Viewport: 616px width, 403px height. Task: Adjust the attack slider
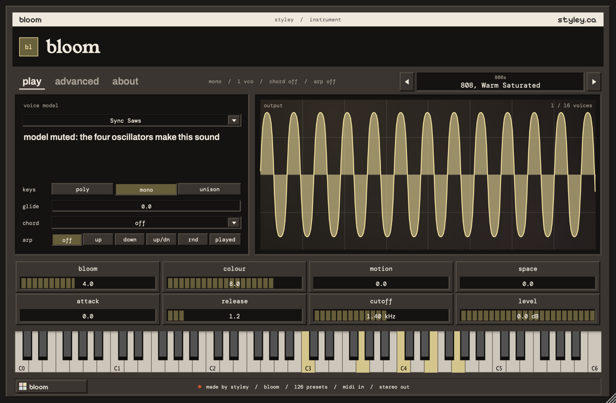87,316
